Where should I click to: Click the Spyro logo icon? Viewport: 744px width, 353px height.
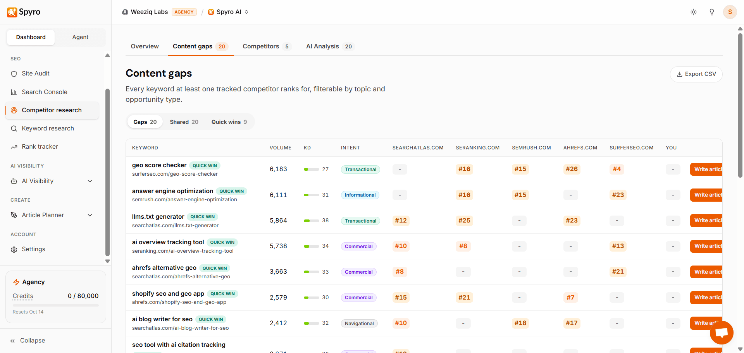pyautogui.click(x=12, y=12)
